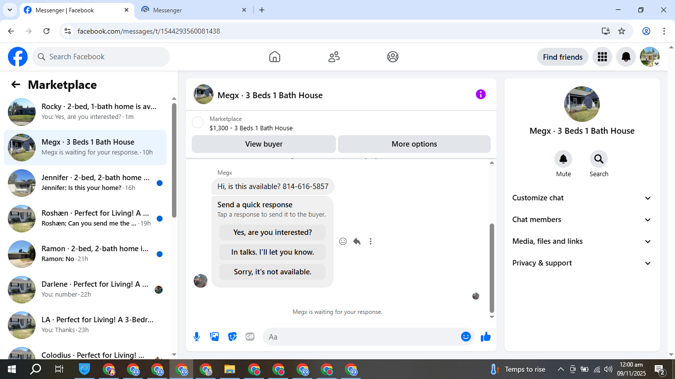Expand Chat members section
The height and width of the screenshot is (379, 675).
click(582, 220)
